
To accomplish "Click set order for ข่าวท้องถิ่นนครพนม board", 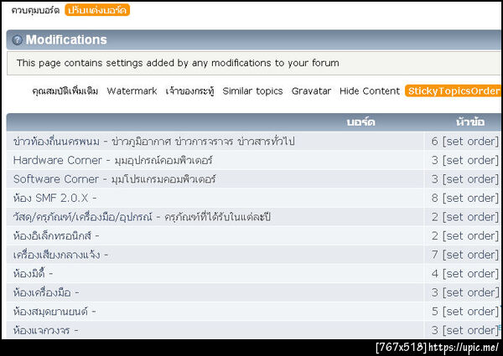I will click(x=470, y=142).
